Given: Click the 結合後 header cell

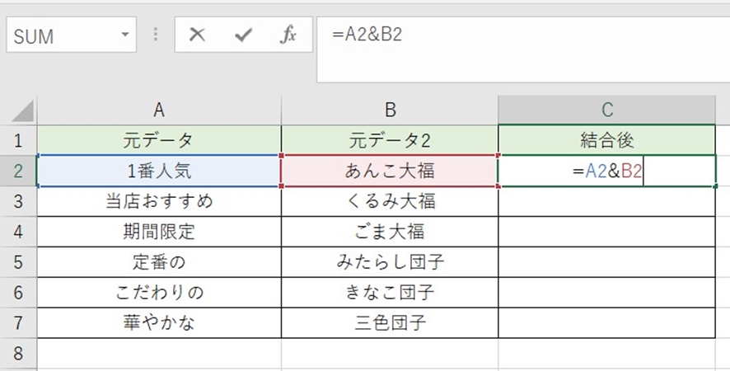Looking at the screenshot, I should tap(606, 140).
